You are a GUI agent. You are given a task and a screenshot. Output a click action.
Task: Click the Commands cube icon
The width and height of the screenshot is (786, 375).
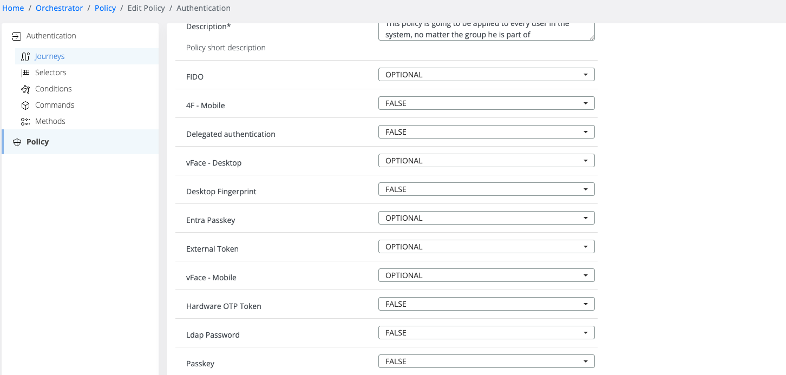click(x=25, y=105)
